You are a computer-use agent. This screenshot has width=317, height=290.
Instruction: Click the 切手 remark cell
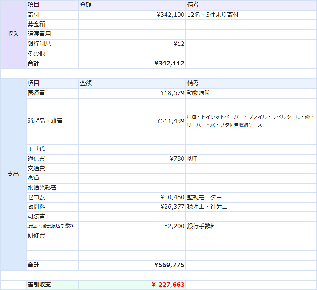click(x=193, y=159)
